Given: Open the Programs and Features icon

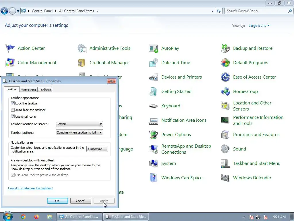Looking at the screenshot, I should click(x=225, y=135).
